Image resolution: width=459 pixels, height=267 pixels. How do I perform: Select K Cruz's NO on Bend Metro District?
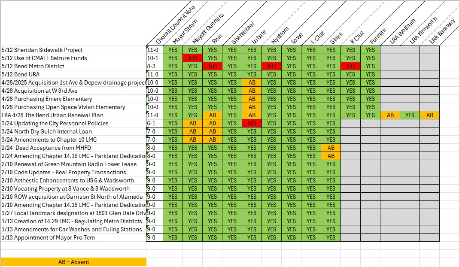click(x=351, y=67)
